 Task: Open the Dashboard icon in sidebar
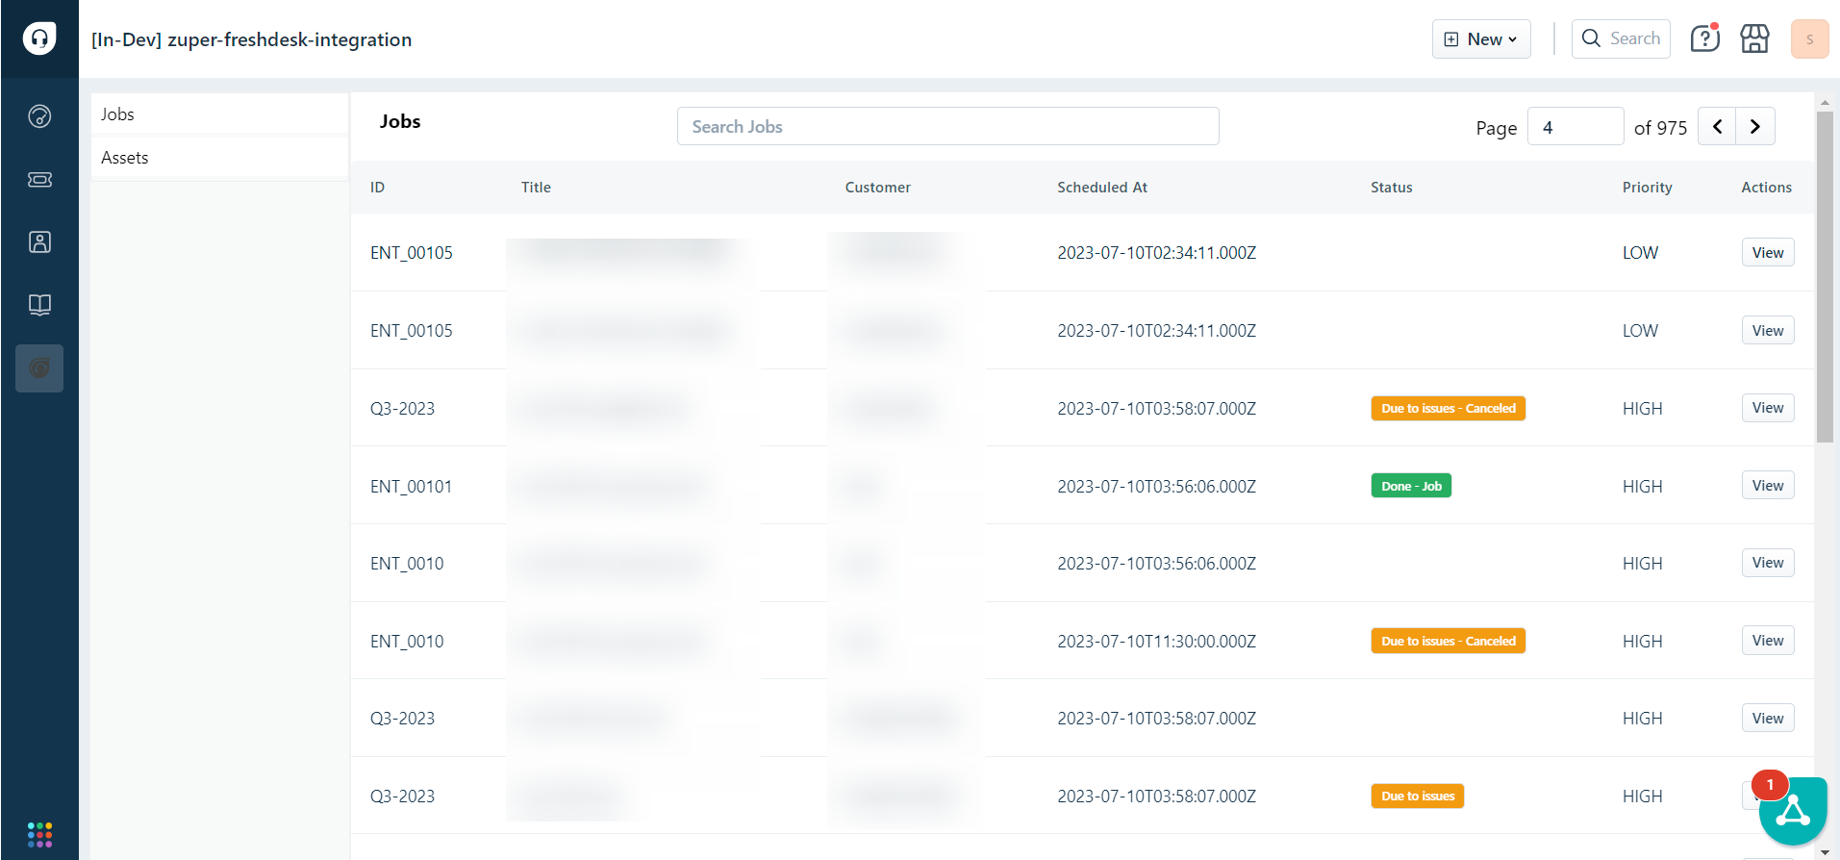pos(39,116)
